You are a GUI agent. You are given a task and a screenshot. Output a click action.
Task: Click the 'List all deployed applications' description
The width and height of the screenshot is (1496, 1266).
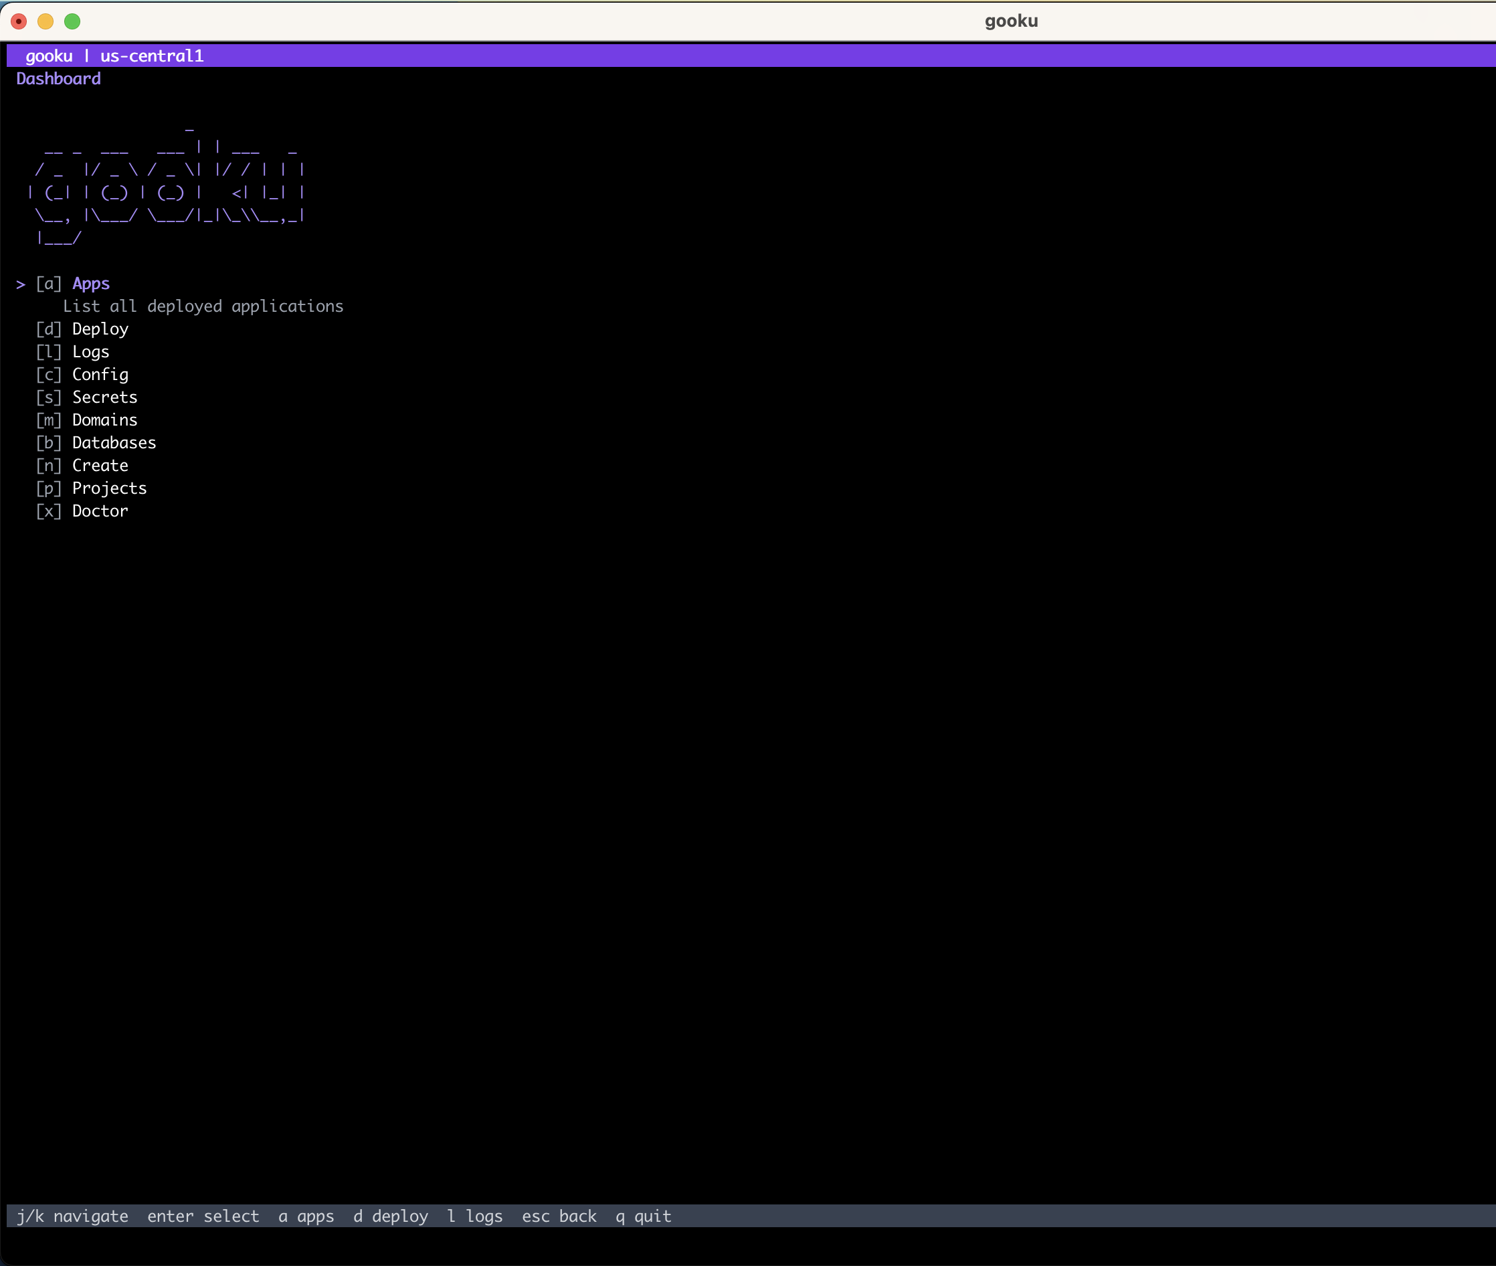coord(203,306)
